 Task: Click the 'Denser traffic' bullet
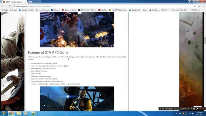click(x=36, y=74)
